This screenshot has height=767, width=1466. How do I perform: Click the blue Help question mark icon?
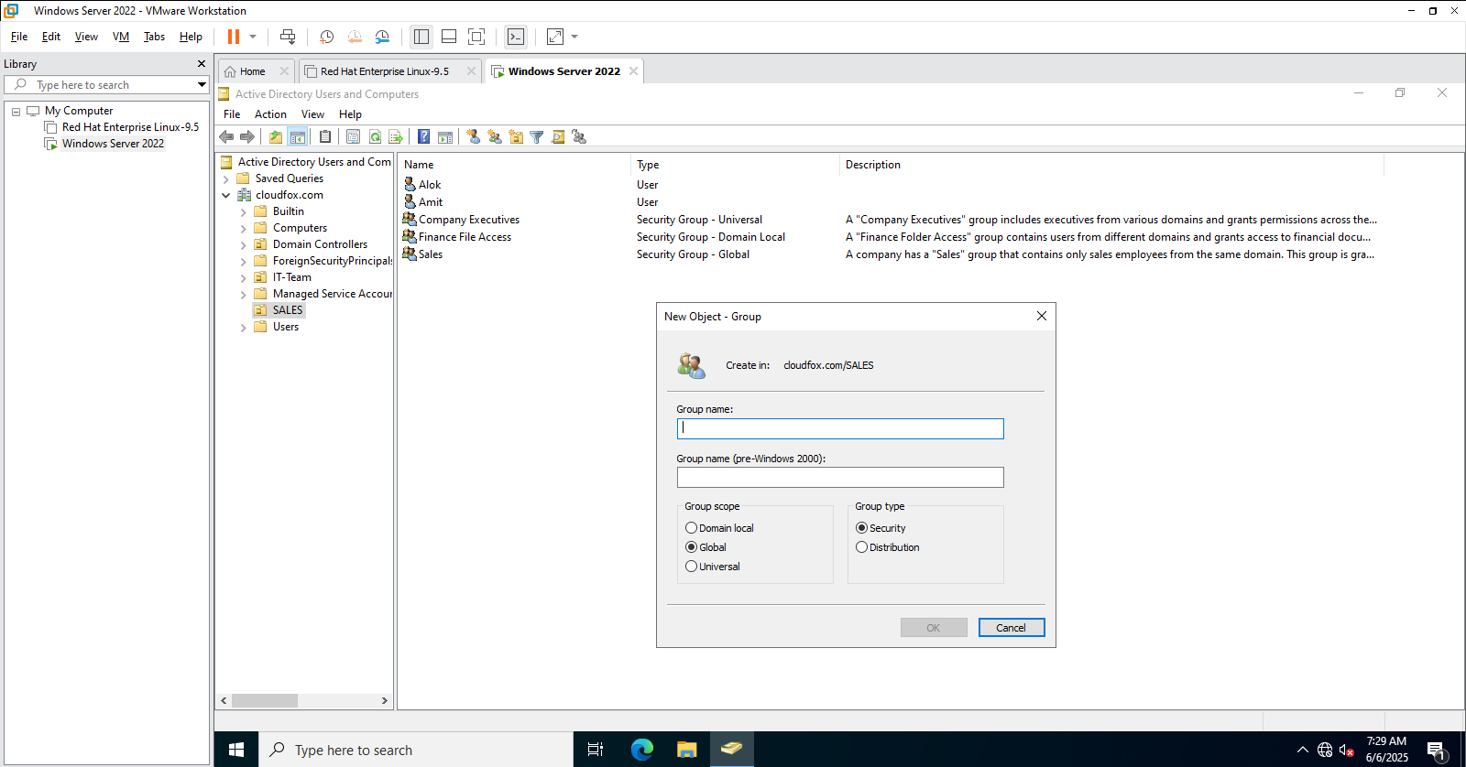click(423, 137)
